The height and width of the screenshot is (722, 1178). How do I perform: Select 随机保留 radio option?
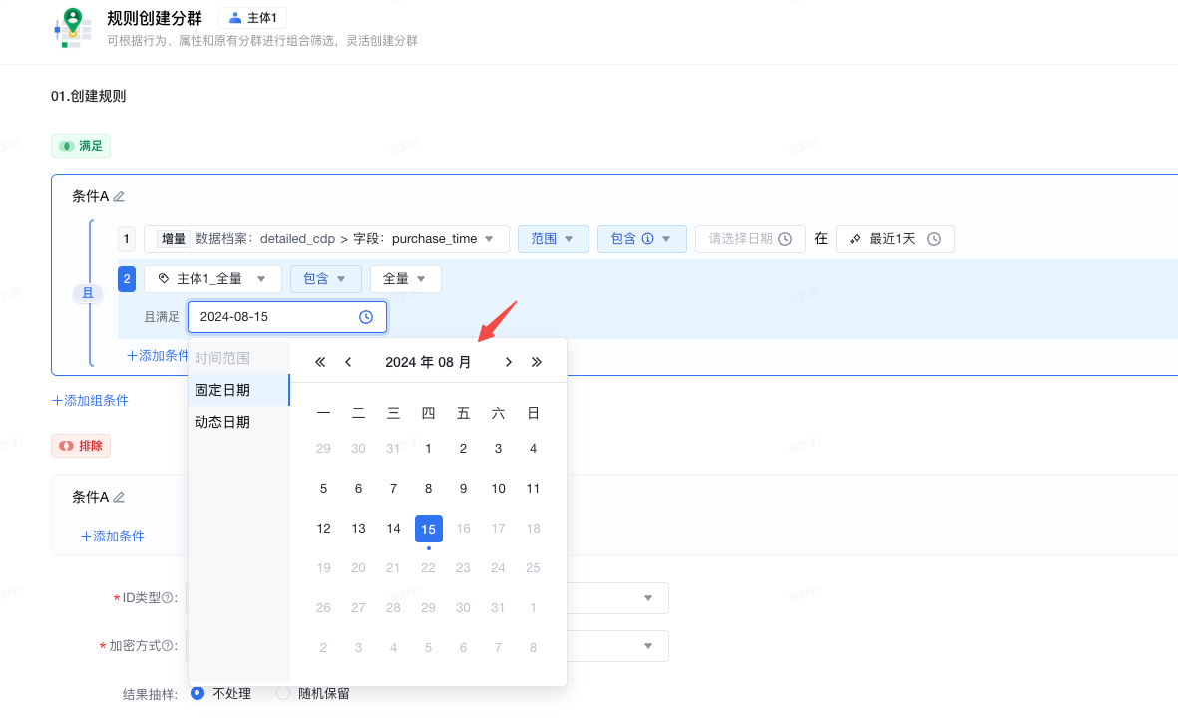point(283,693)
